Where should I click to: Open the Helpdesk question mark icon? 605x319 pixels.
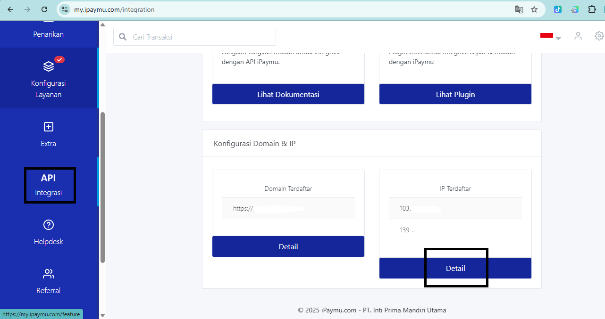point(48,225)
